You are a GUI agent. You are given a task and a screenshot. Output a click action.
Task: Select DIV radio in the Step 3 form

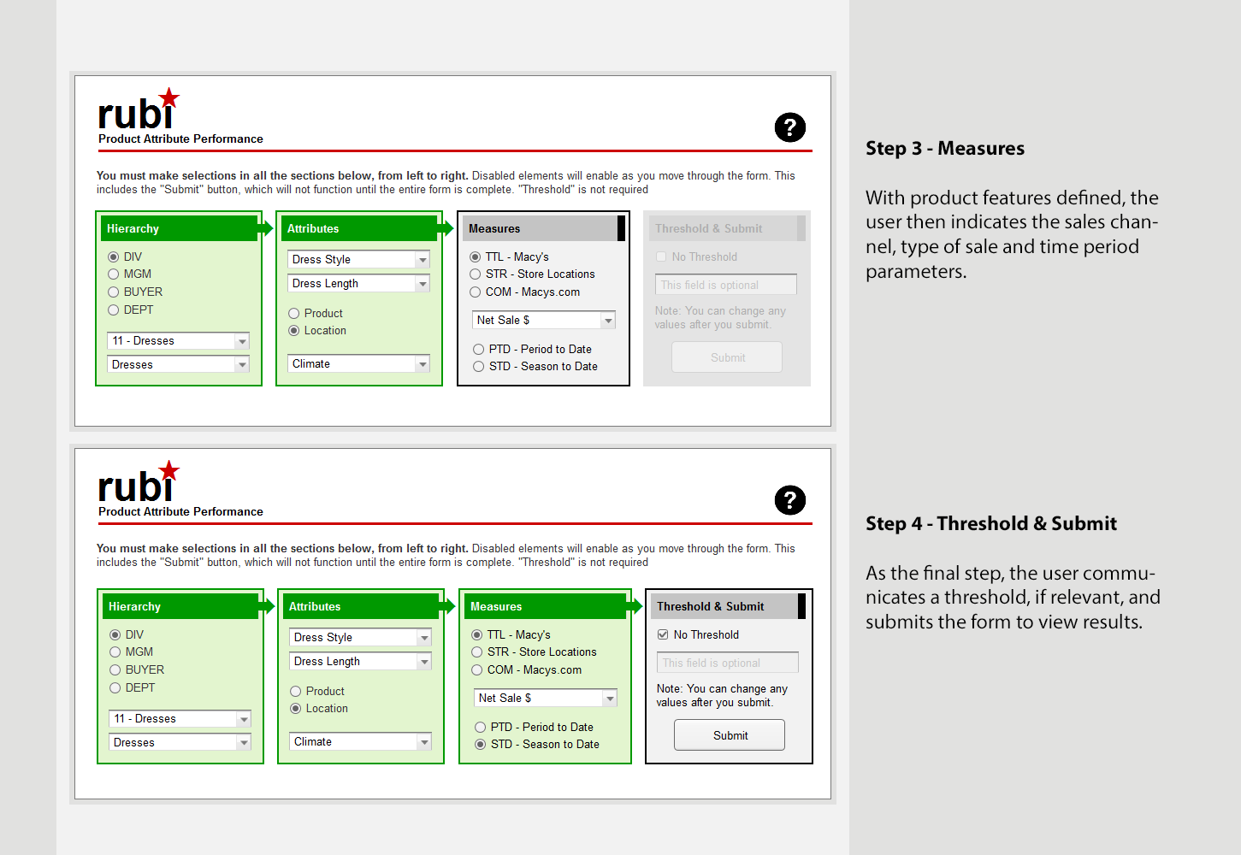point(113,256)
